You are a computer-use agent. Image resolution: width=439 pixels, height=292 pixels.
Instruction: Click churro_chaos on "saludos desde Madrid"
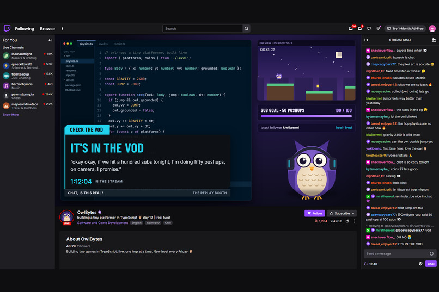coord(381,78)
